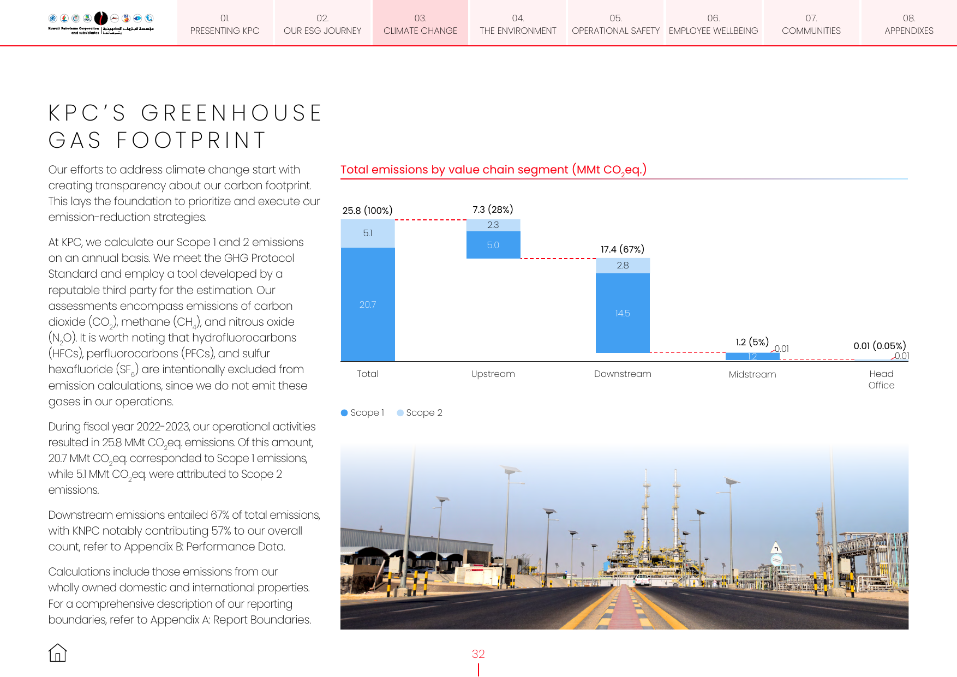Click the '1.2 (5%)' midstream label
Screen dimensions: 957x677
(752, 342)
